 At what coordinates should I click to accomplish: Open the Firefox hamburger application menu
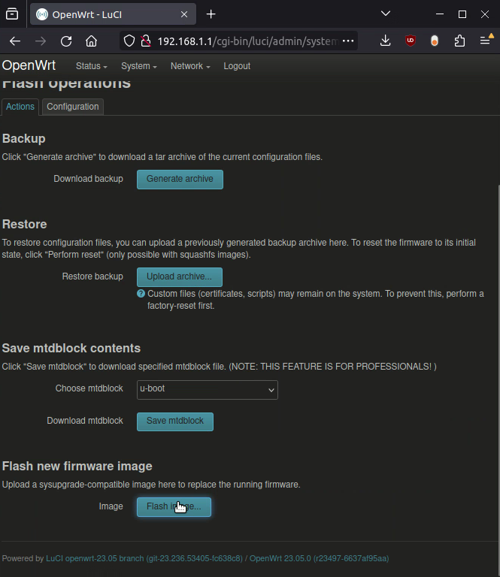pyautogui.click(x=485, y=41)
